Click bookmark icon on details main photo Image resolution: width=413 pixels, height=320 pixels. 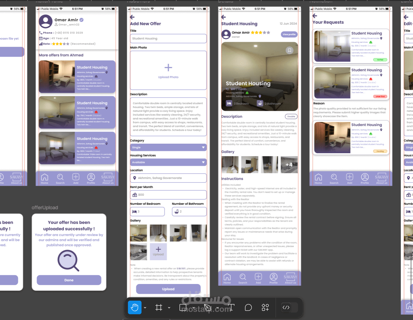click(289, 50)
